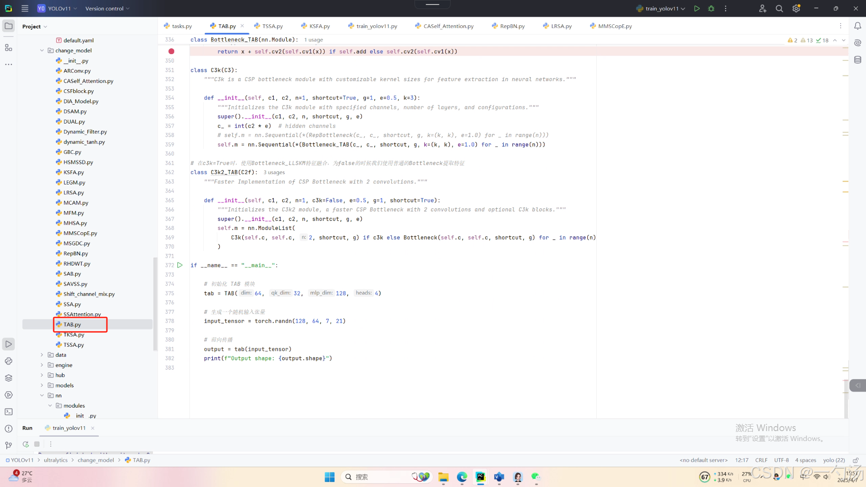Click the Run train_yolov11 play icon
Image resolution: width=866 pixels, height=487 pixels.
(x=697, y=9)
